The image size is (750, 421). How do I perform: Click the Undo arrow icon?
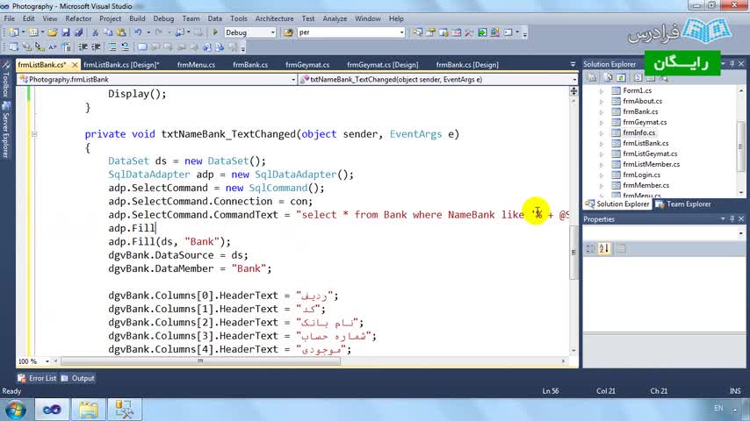tap(138, 32)
